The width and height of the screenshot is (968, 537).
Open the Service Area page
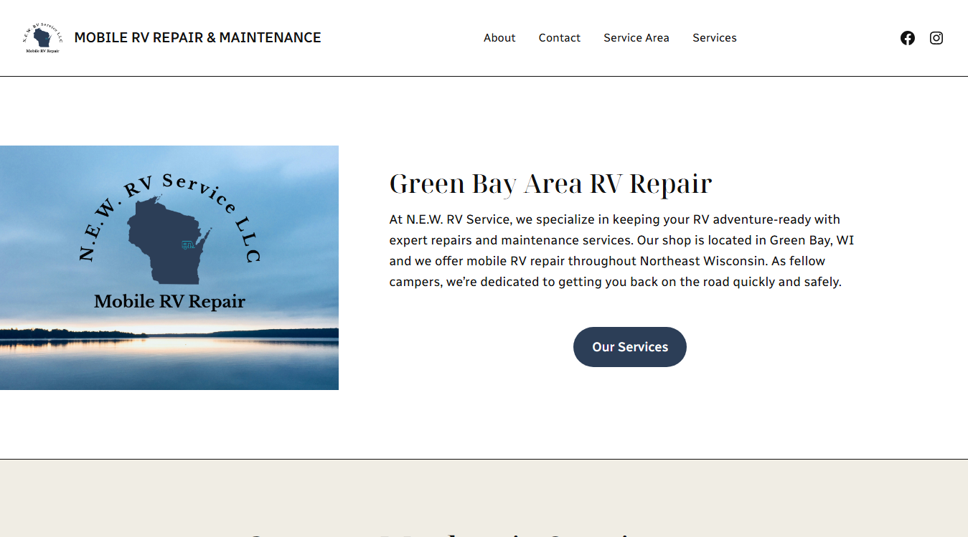(636, 38)
